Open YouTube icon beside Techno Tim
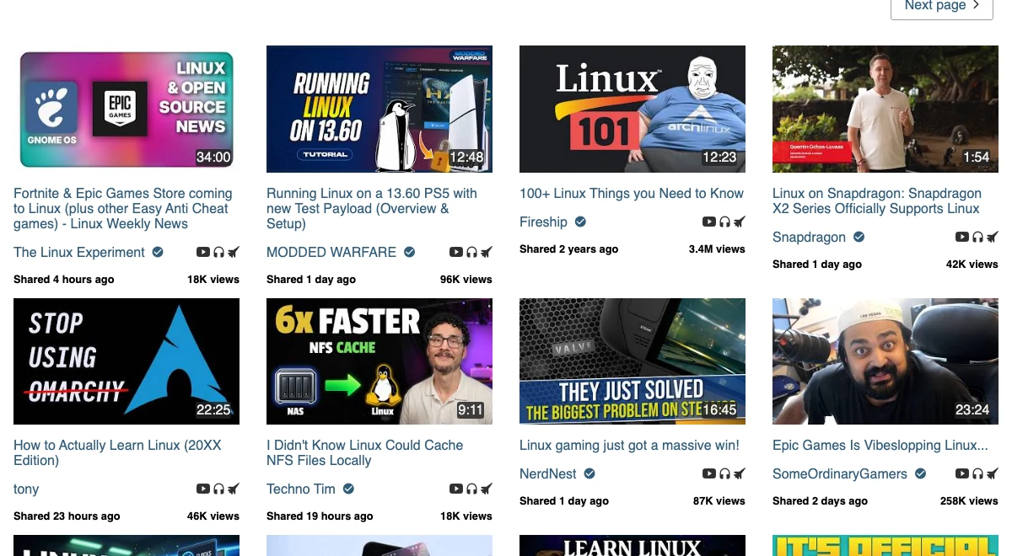Viewport: 1012px width, 556px height. pyautogui.click(x=456, y=489)
